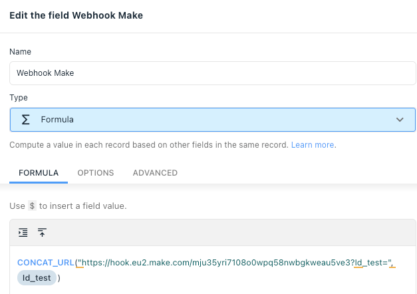Select the FORMULA tab
The height and width of the screenshot is (294, 417).
[39, 173]
